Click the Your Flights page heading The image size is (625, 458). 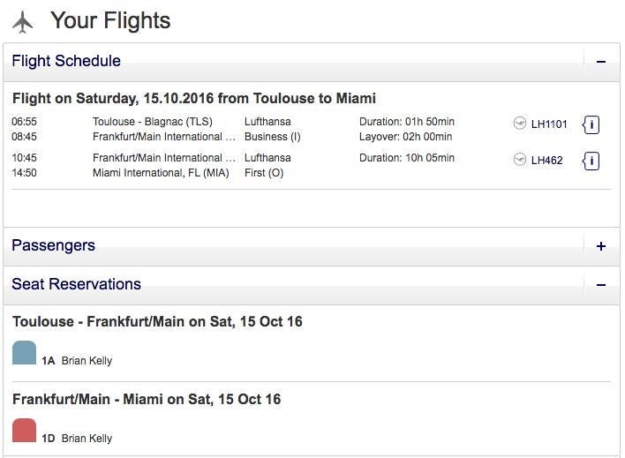click(x=110, y=20)
